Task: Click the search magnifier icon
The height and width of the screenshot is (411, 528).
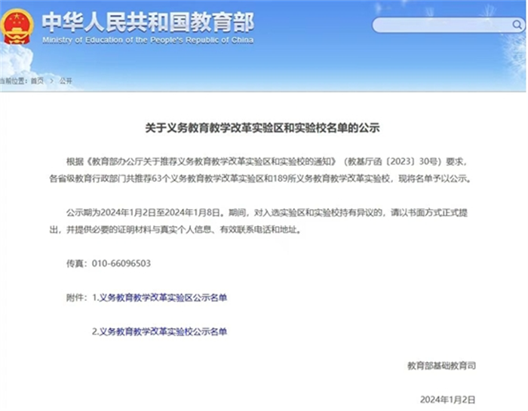Action: [517, 25]
